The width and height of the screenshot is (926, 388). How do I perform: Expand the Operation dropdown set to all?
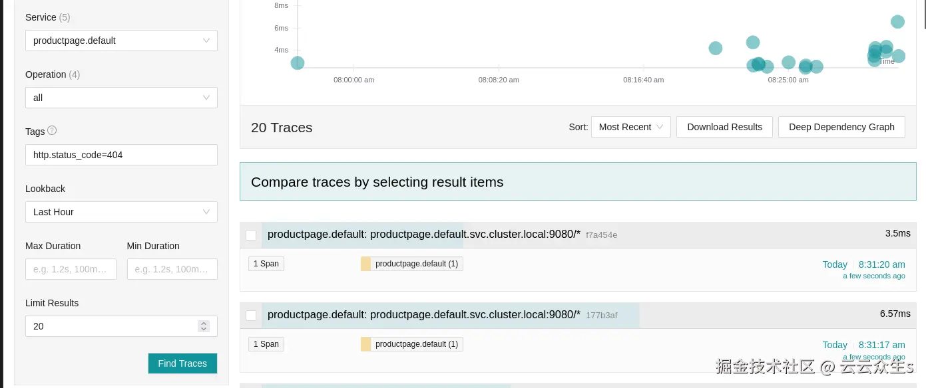[x=121, y=98]
